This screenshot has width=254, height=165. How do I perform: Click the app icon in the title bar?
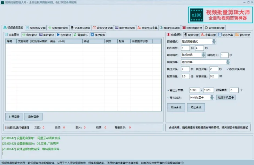2,2
